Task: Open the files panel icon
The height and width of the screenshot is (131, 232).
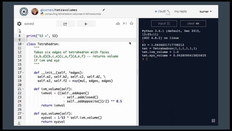Action: [x=19, y=31]
